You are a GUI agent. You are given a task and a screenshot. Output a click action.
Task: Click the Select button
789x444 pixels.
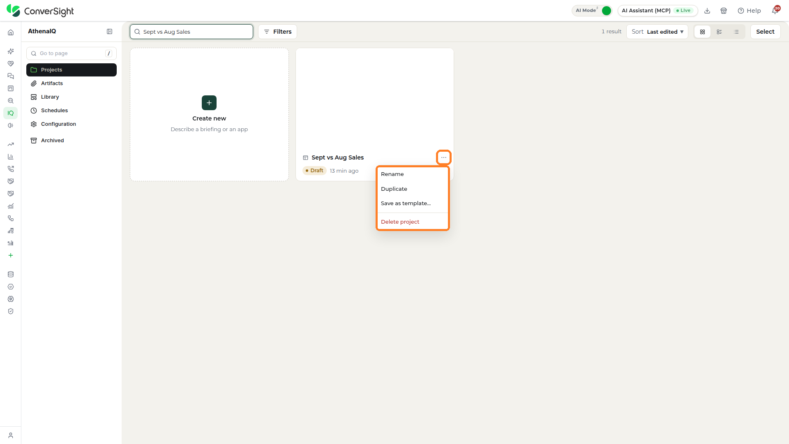coord(765,32)
